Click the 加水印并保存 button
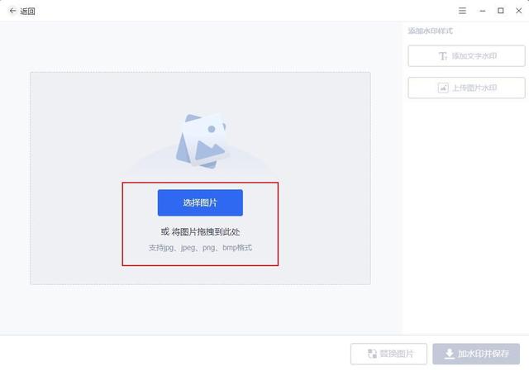The width and height of the screenshot is (529, 371). (476, 354)
